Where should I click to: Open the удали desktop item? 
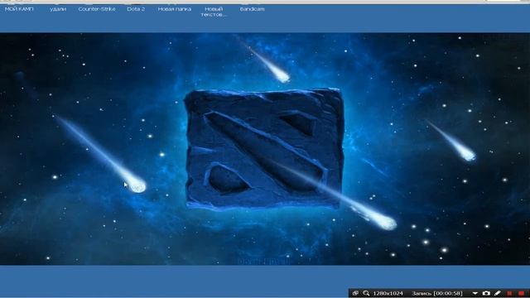point(58,9)
